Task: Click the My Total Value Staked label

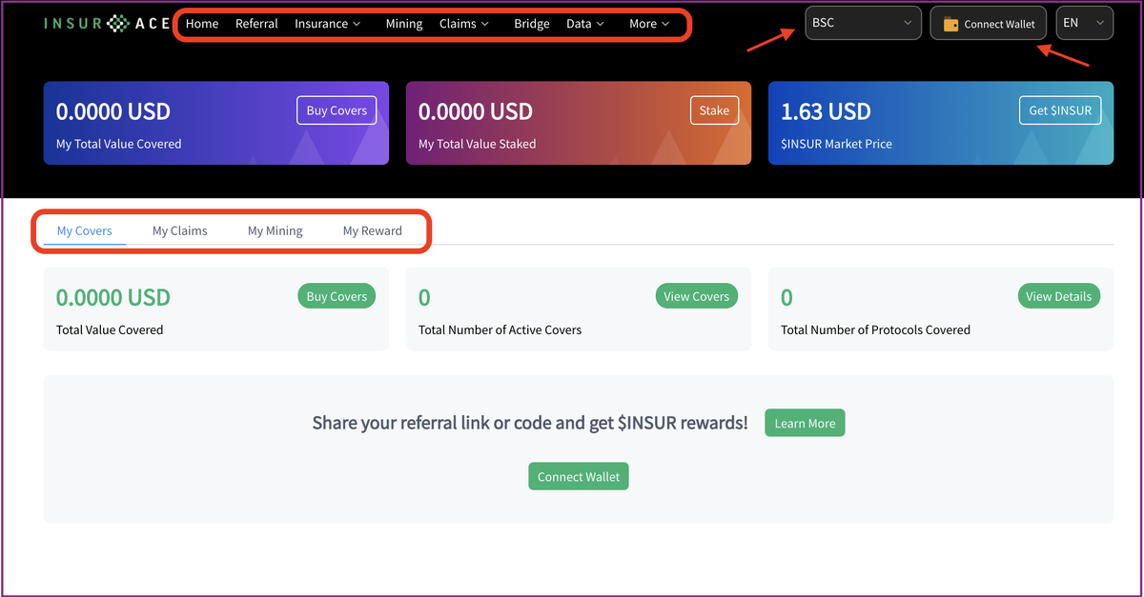Action: 478,144
